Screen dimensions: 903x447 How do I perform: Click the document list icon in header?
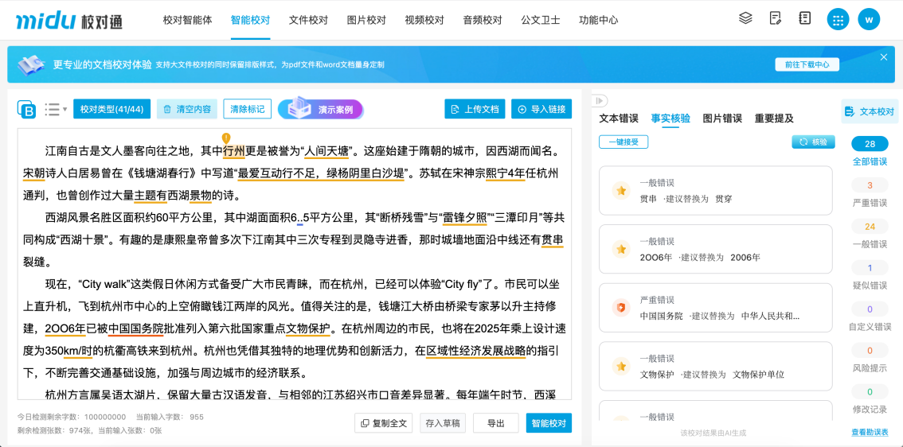tap(805, 18)
